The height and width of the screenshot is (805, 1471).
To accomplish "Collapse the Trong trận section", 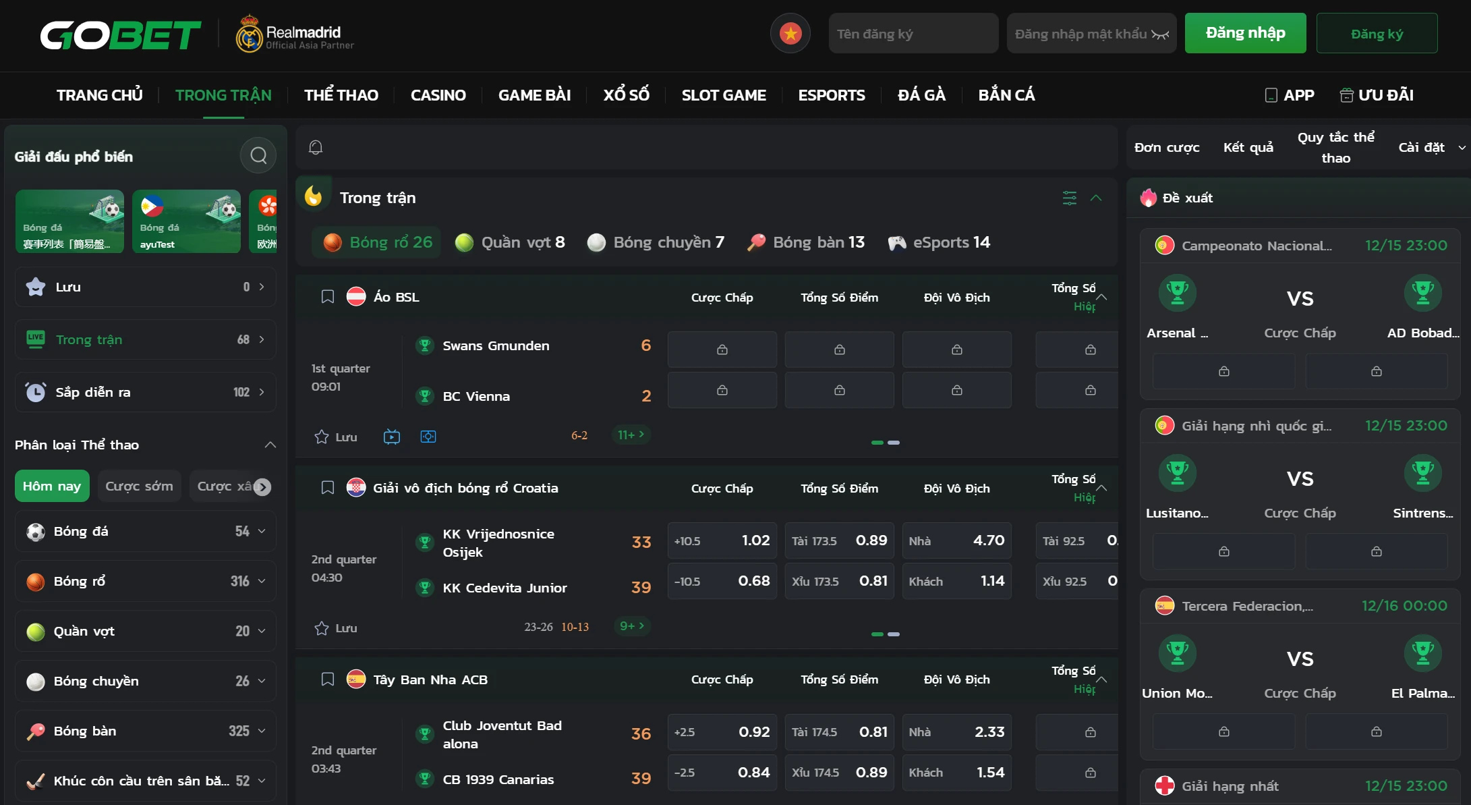I will 1096,198.
